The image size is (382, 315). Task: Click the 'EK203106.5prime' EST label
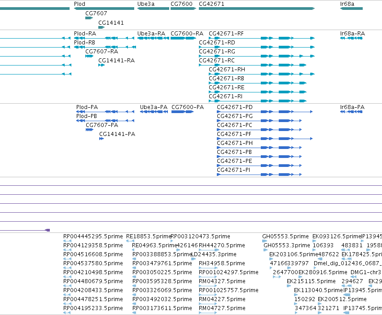(x=293, y=254)
